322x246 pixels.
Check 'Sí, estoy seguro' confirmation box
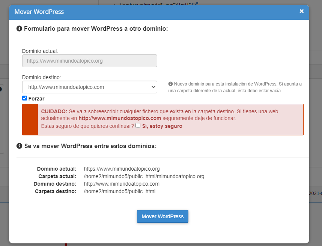point(138,126)
